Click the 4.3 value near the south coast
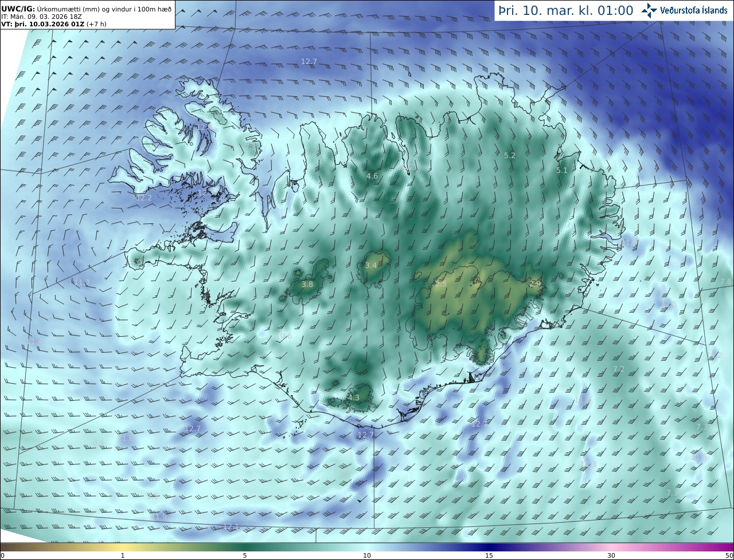Viewport: 734px width, 560px height. [x=354, y=397]
